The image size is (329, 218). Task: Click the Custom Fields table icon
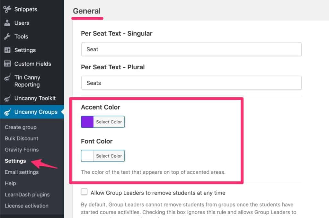coord(7,64)
